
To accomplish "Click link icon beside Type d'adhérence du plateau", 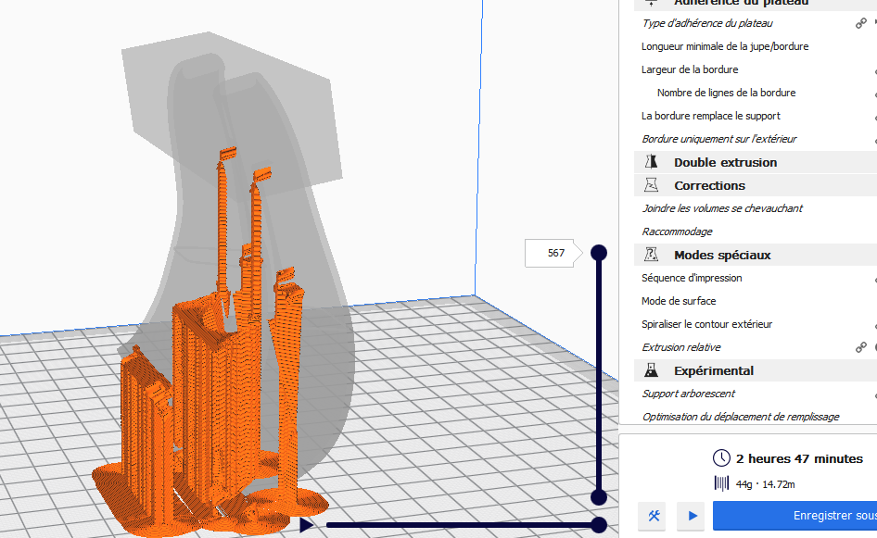I will pyautogui.click(x=861, y=23).
